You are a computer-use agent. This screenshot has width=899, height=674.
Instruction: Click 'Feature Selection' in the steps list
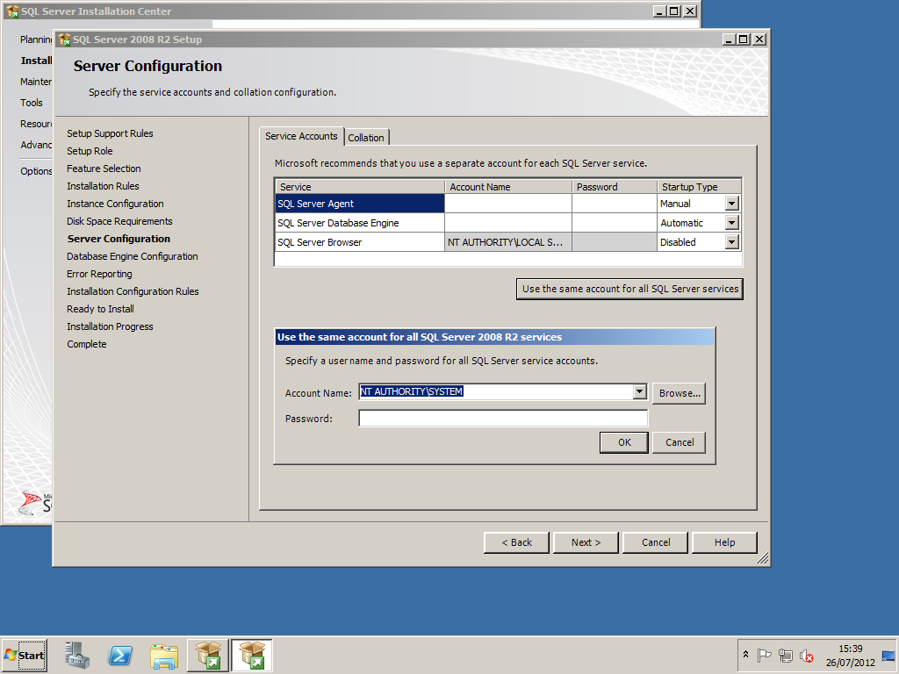(104, 168)
